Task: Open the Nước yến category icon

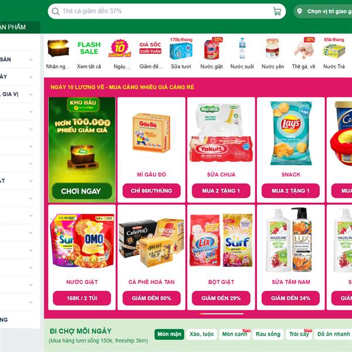Action: click(273, 49)
